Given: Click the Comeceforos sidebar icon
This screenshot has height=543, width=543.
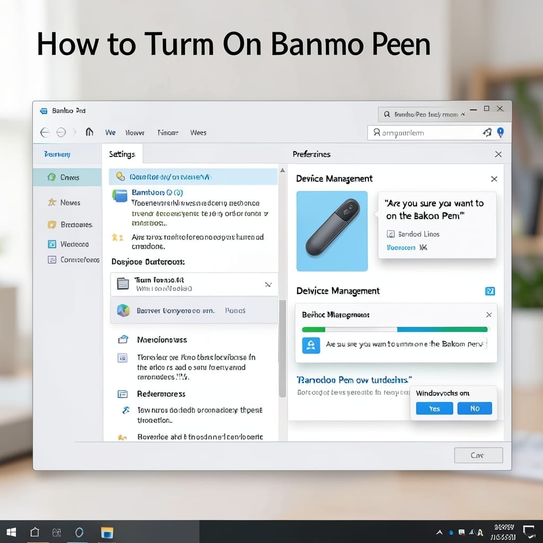Looking at the screenshot, I should pyautogui.click(x=52, y=260).
